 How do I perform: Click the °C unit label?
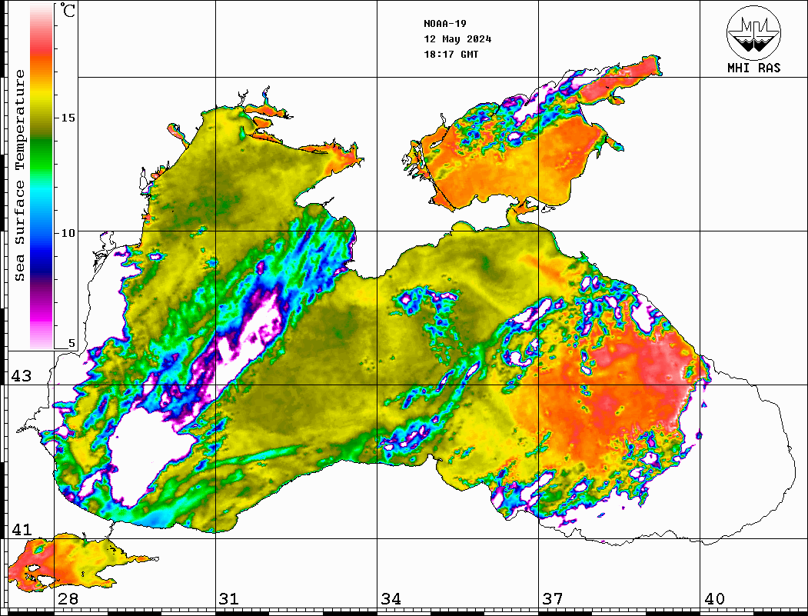tap(68, 10)
